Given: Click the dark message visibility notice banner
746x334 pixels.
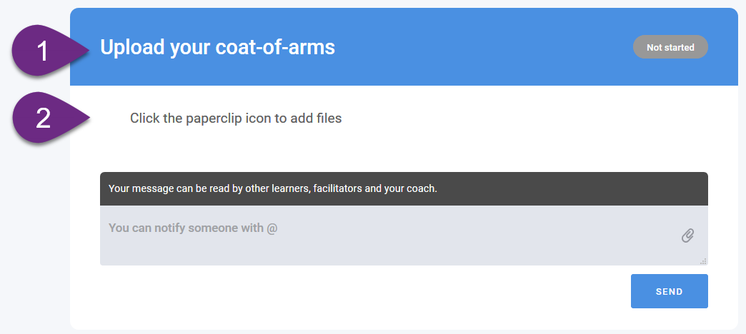Looking at the screenshot, I should tap(404, 189).
